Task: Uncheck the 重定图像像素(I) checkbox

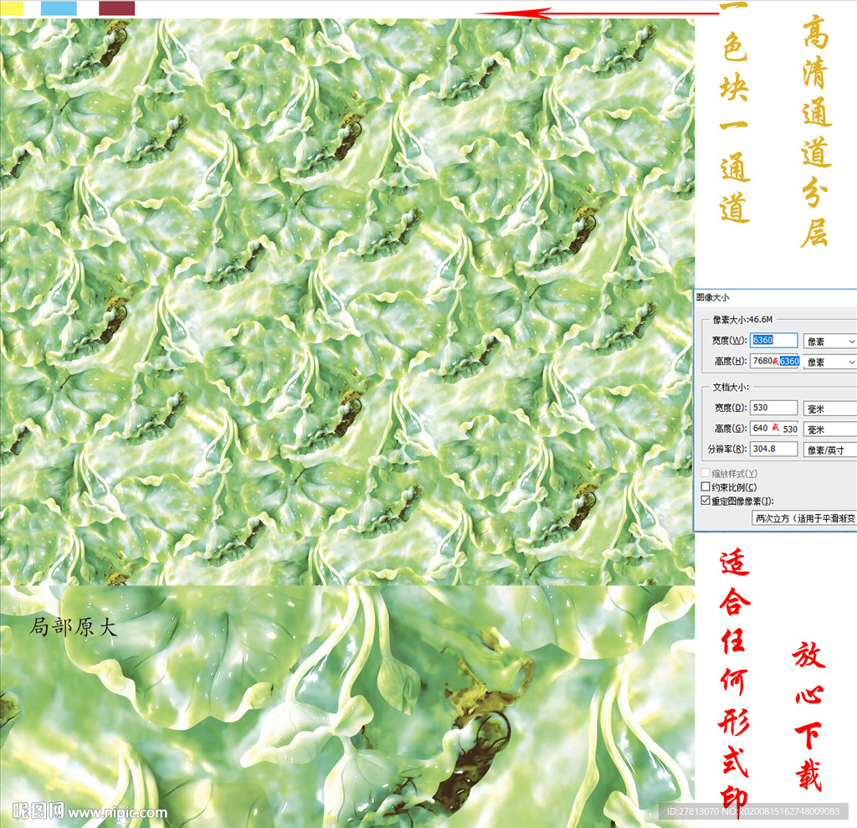Action: point(706,501)
